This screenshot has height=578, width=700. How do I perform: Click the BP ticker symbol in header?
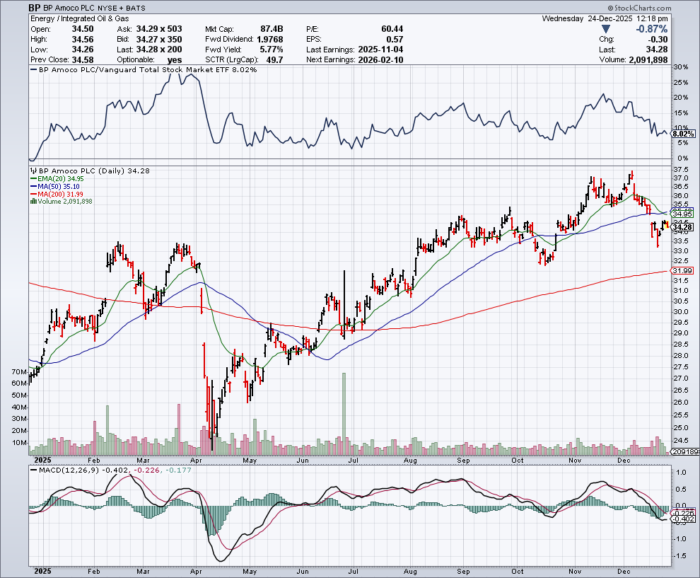pyautogui.click(x=35, y=8)
